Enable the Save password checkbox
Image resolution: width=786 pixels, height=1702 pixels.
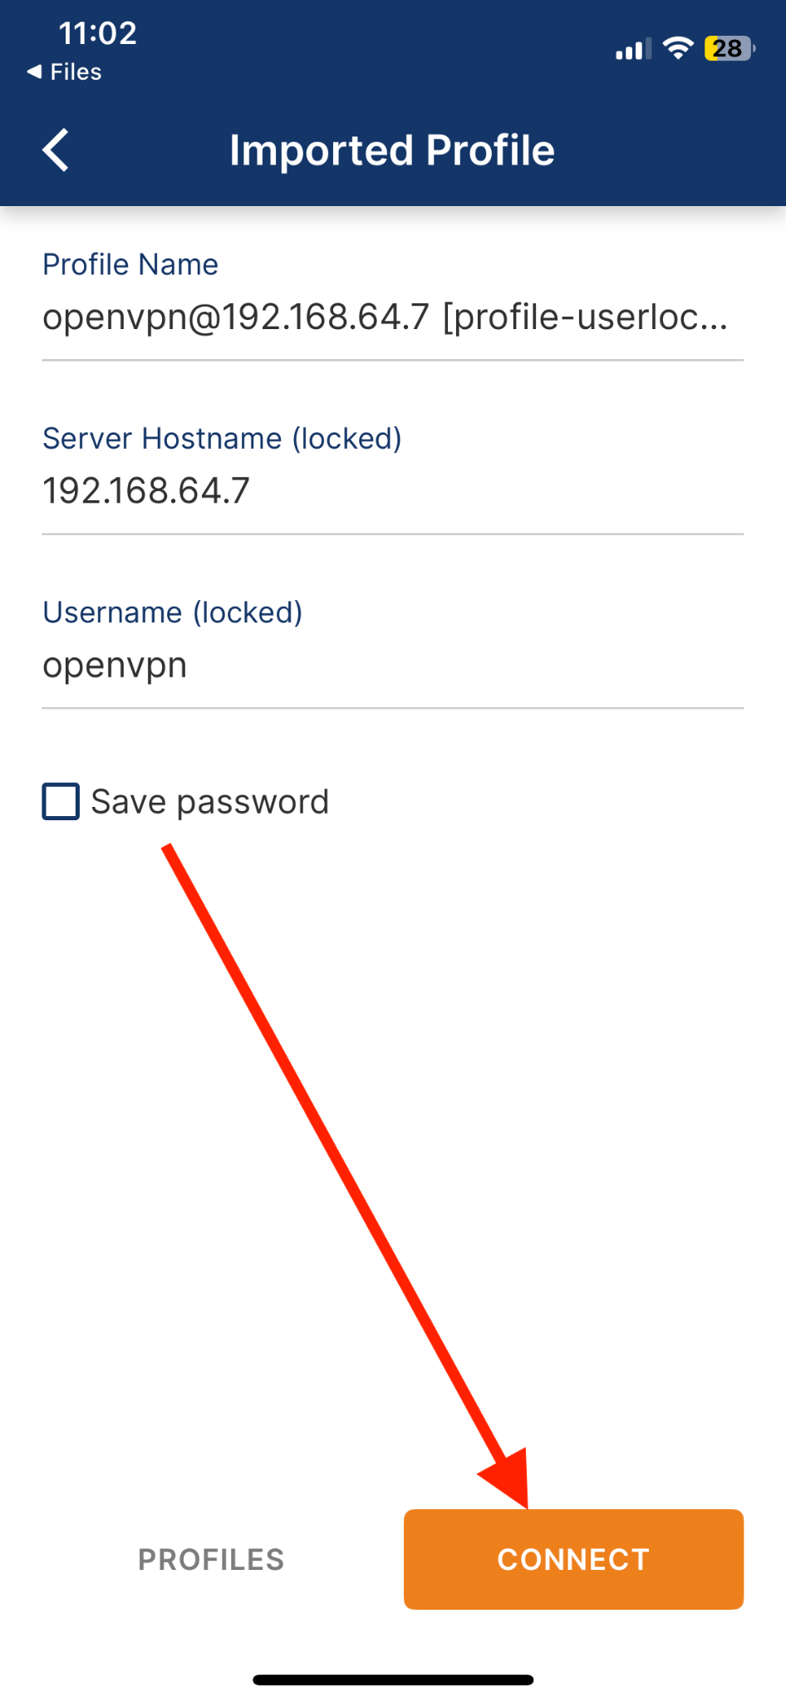tap(61, 802)
